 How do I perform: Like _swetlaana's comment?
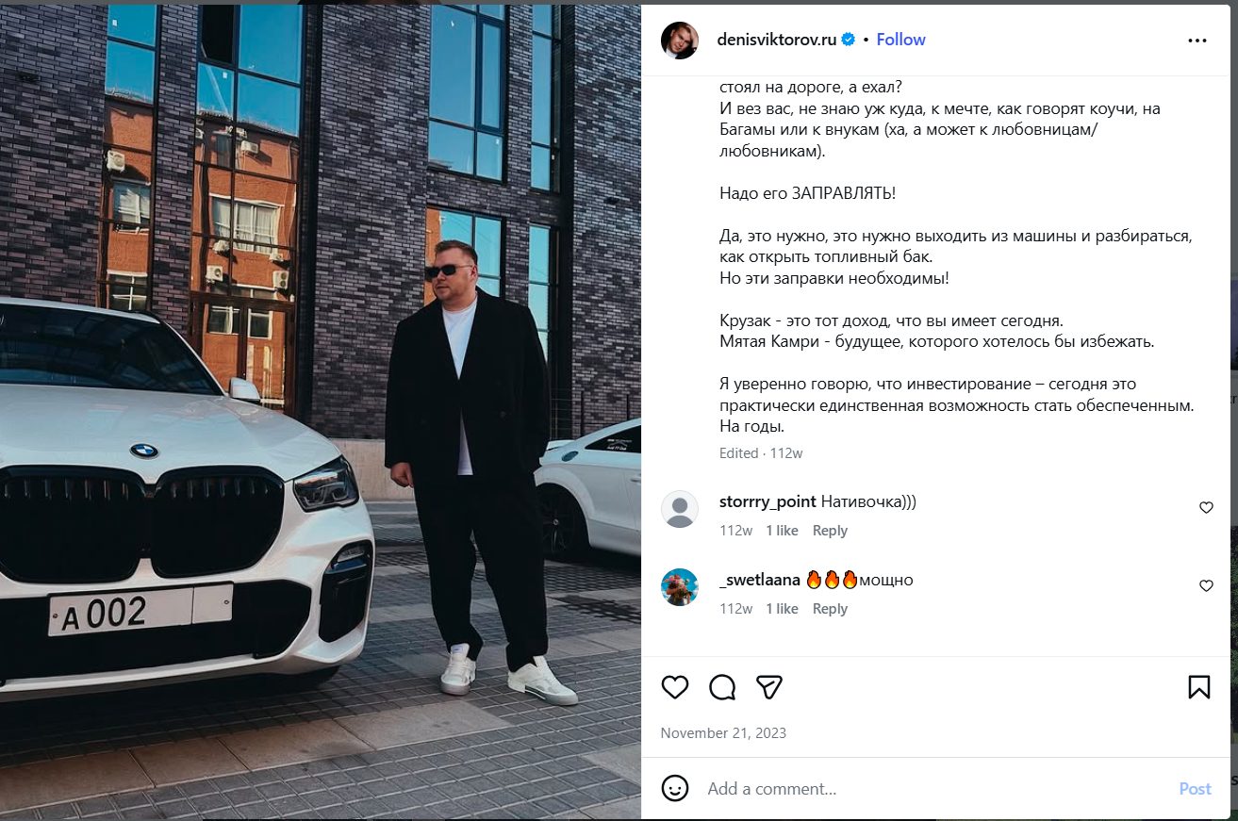tap(1206, 586)
